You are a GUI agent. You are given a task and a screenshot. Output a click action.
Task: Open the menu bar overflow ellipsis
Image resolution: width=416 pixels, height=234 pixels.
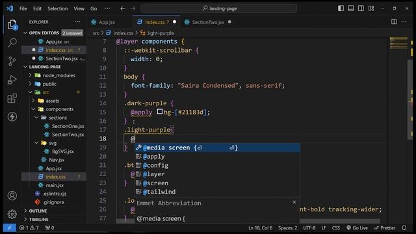[x=107, y=8]
